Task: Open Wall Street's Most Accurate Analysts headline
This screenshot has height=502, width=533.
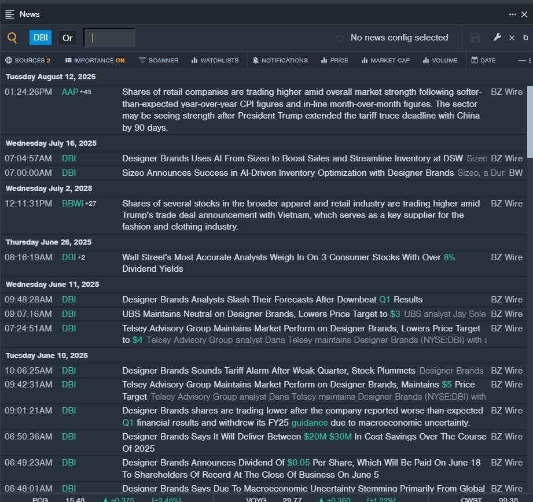Action: 289,263
